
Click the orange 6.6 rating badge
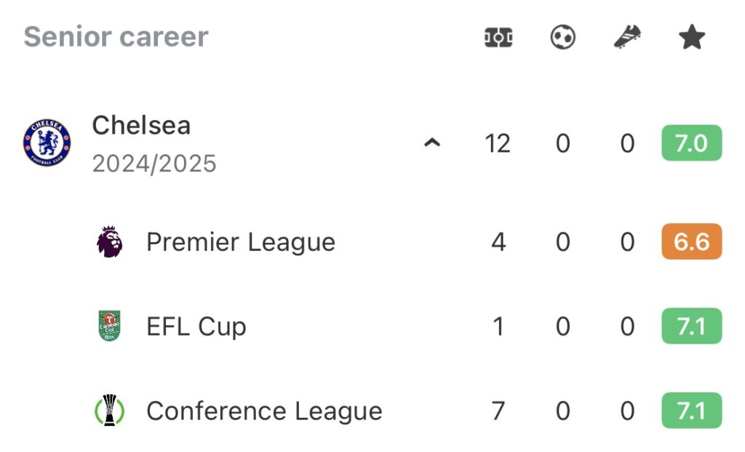pos(692,242)
